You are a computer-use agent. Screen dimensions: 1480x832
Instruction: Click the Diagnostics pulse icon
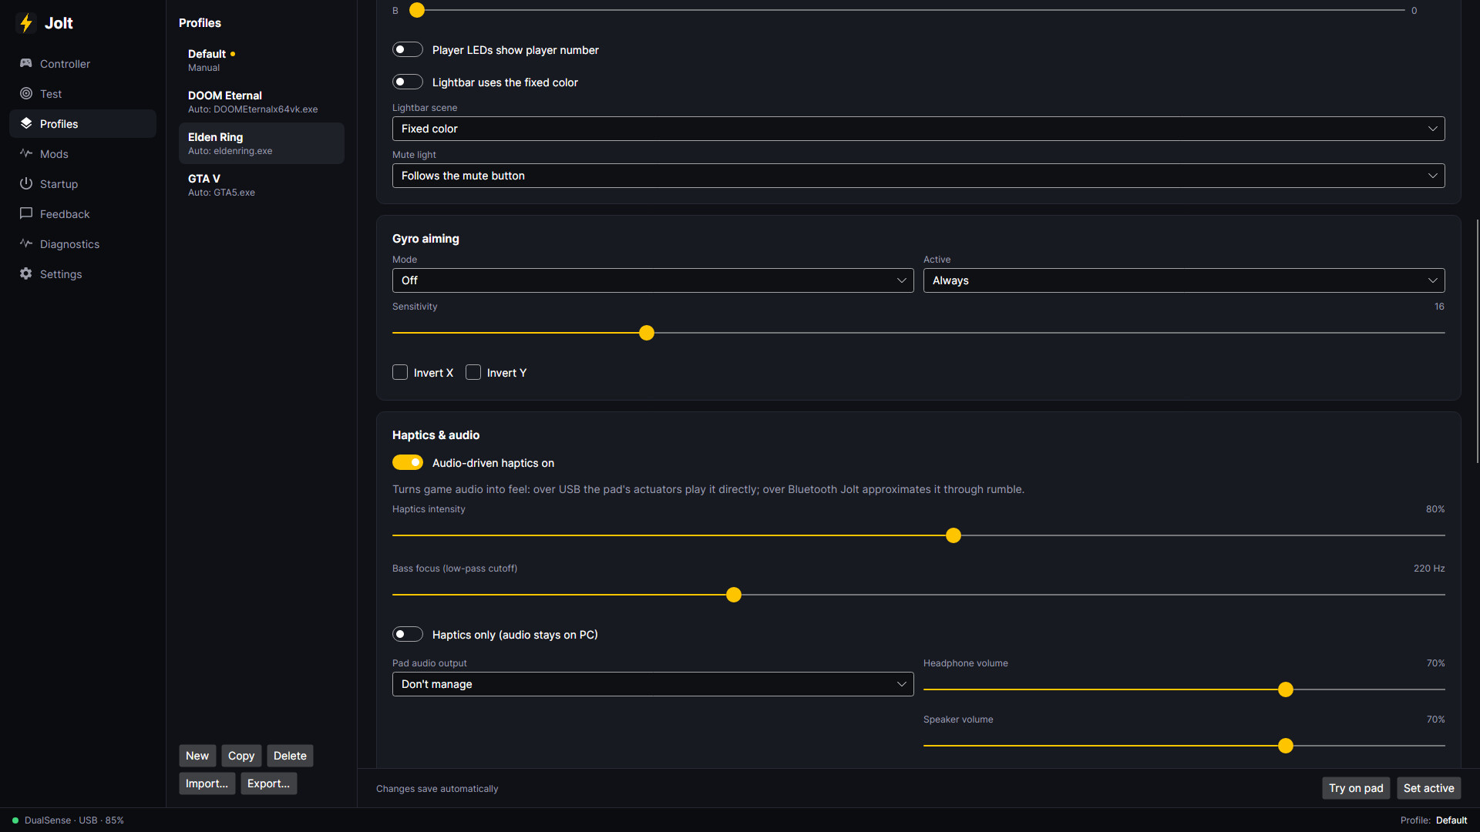coord(26,243)
